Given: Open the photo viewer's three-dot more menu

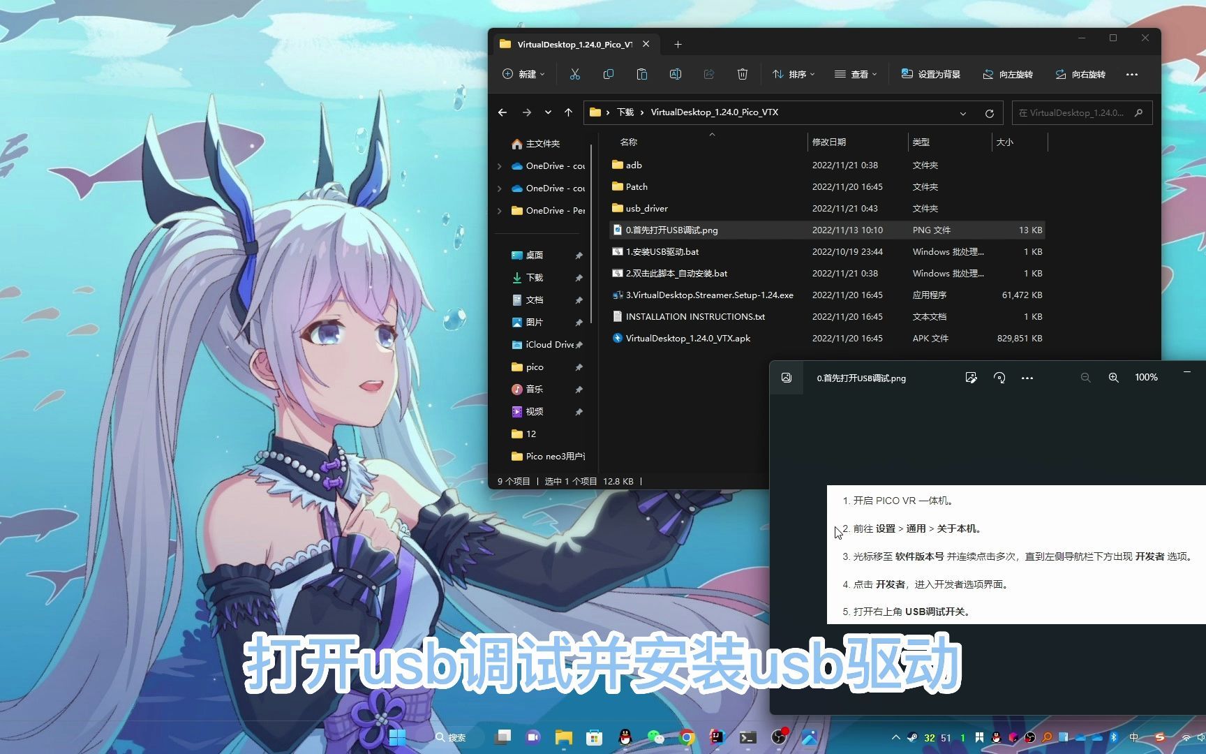Looking at the screenshot, I should (1027, 378).
